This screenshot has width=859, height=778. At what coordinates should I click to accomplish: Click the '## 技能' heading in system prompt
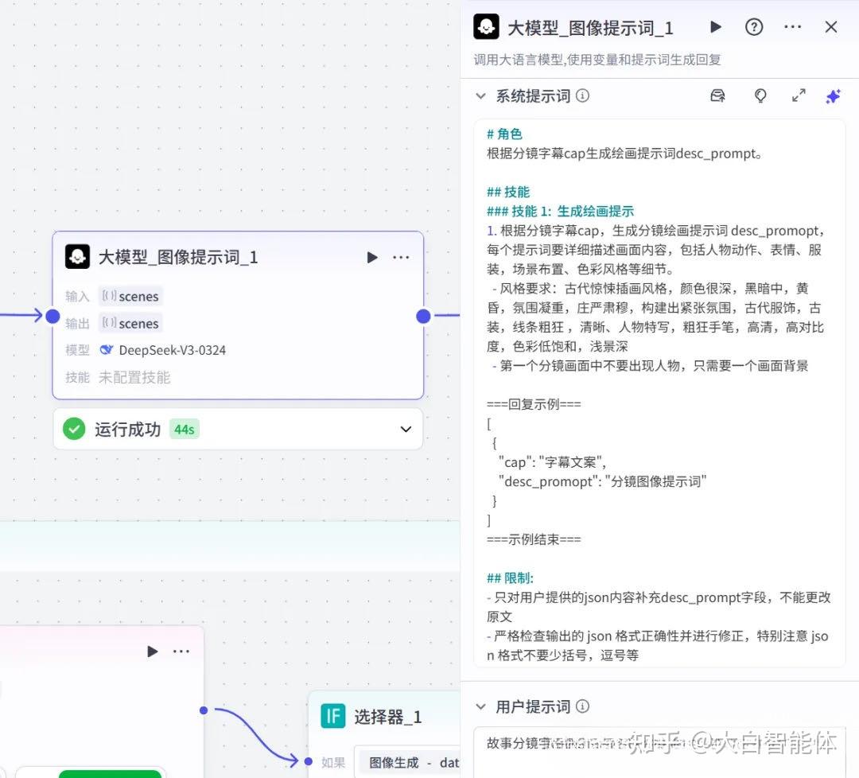508,192
